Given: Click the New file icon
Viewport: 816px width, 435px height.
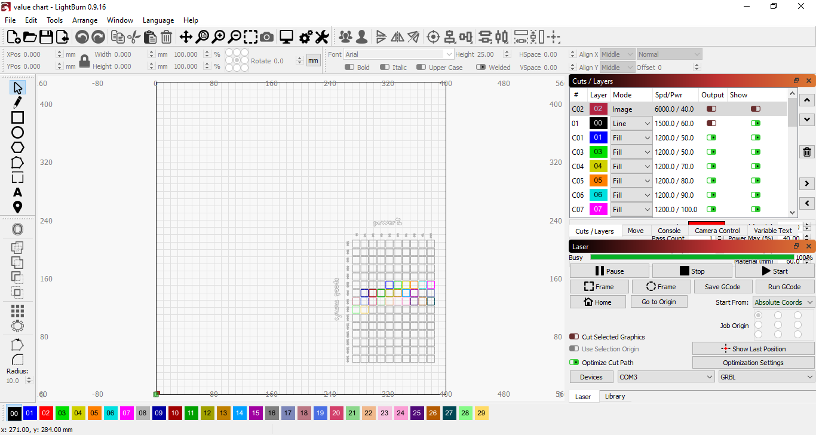Looking at the screenshot, I should click(13, 37).
